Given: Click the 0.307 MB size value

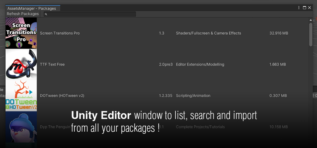Looking at the screenshot, I should coord(278,96).
